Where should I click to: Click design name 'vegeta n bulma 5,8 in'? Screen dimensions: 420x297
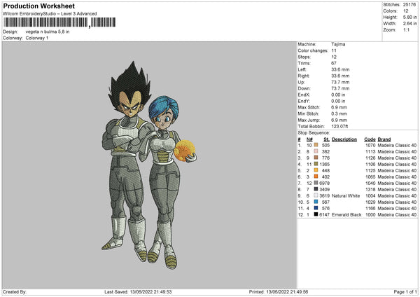(48, 32)
